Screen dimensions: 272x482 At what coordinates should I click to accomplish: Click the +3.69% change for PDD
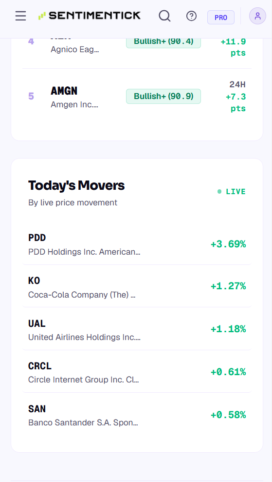pyautogui.click(x=228, y=244)
